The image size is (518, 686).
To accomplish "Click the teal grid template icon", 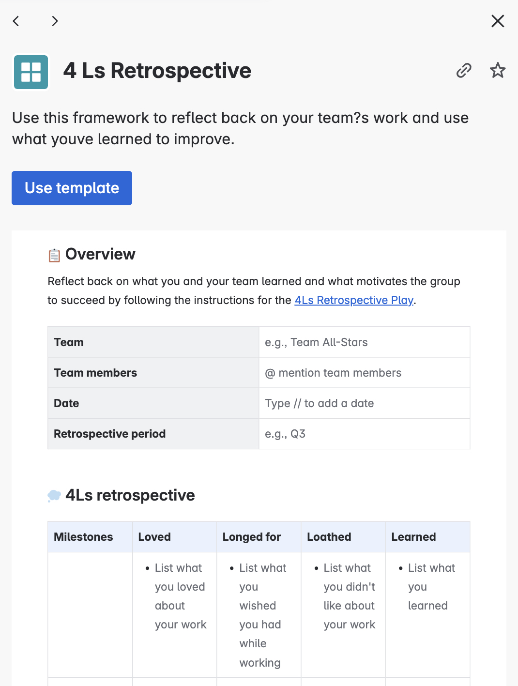I will (31, 72).
